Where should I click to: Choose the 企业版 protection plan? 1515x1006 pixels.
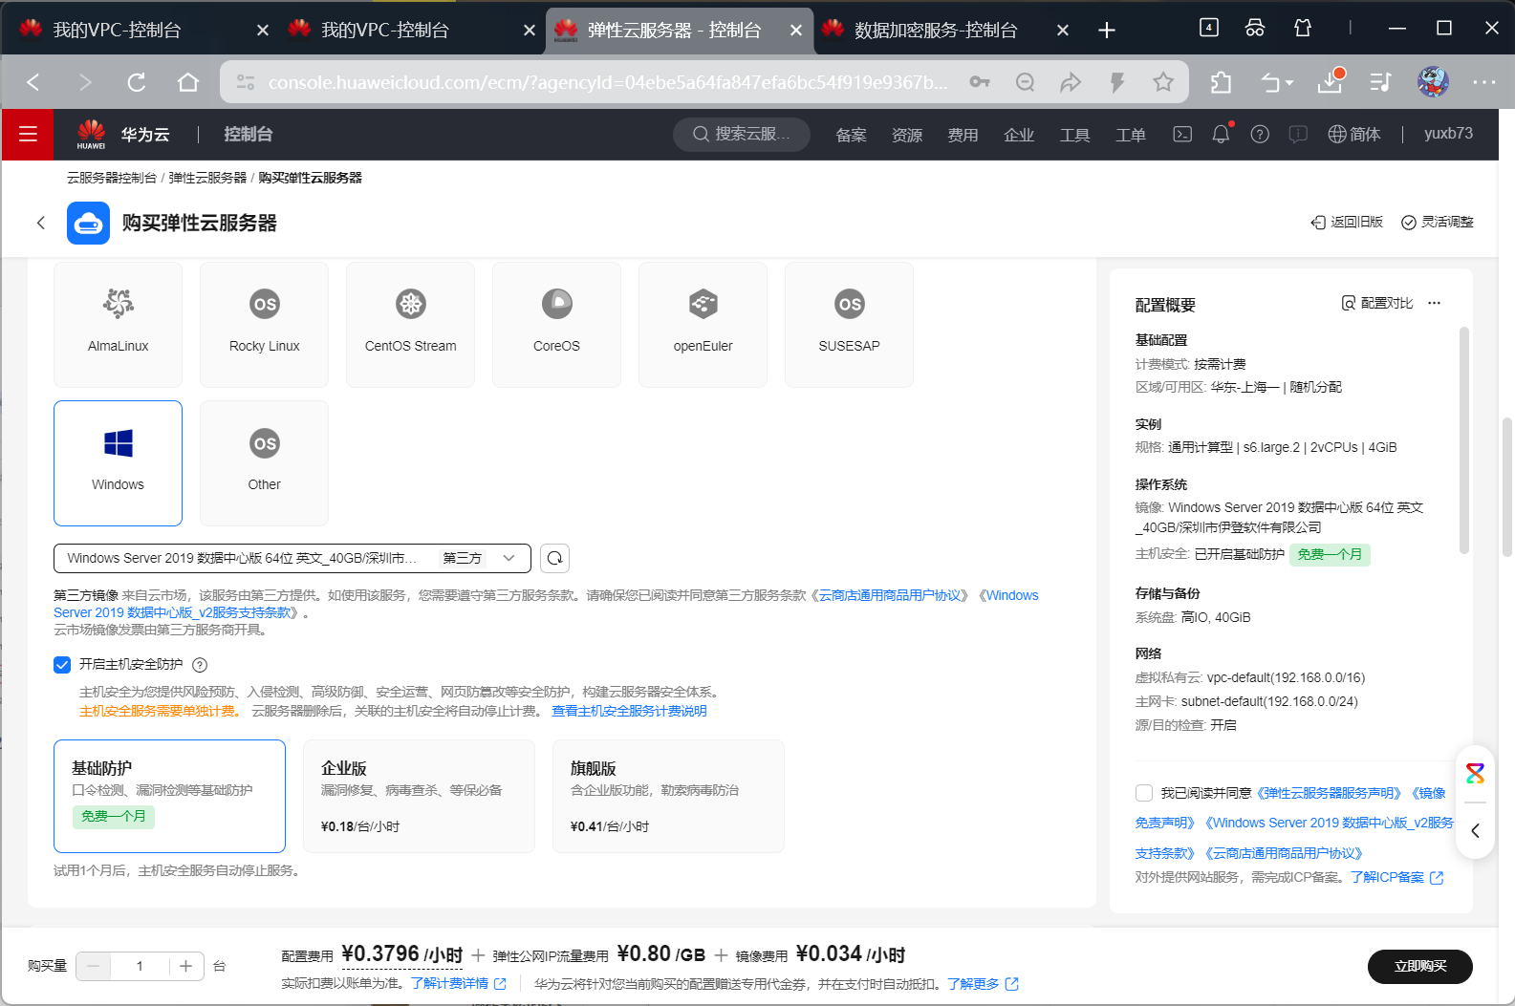click(419, 796)
